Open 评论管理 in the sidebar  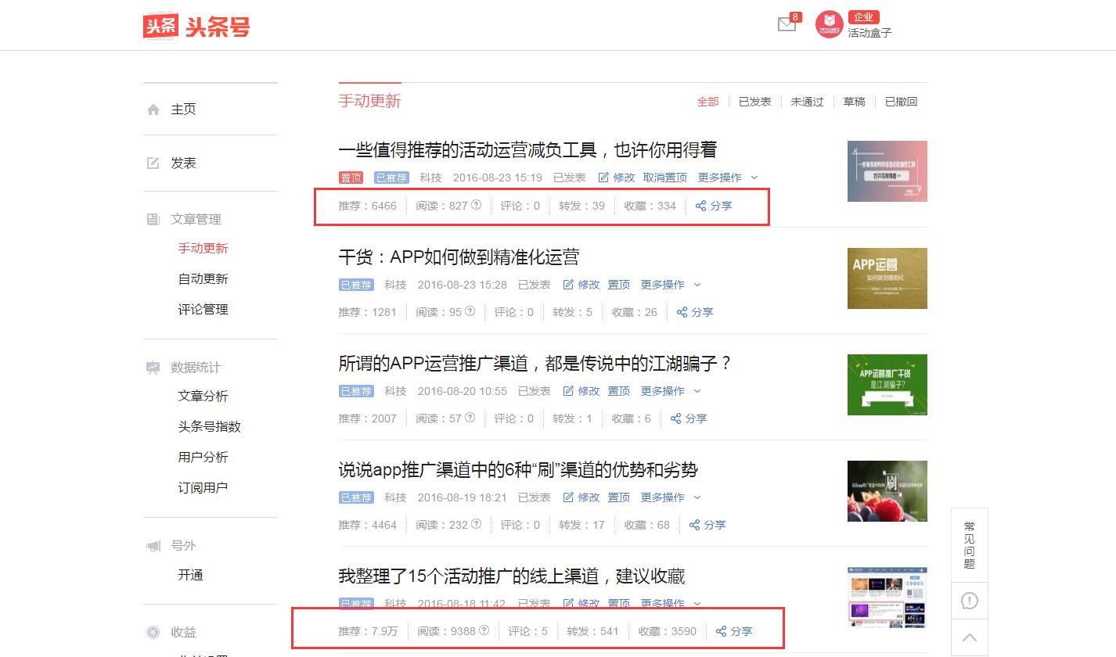pyautogui.click(x=204, y=309)
